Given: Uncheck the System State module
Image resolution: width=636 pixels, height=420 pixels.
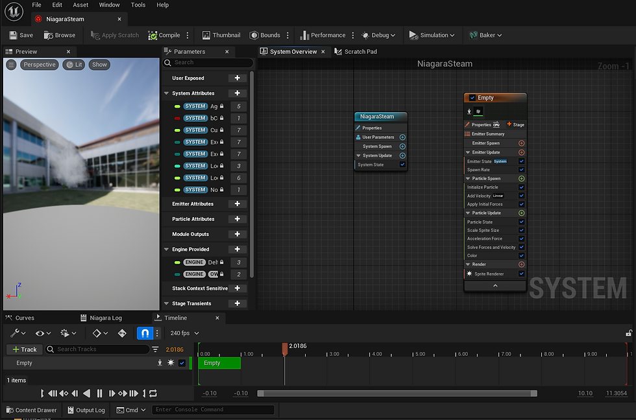Looking at the screenshot, I should click(x=402, y=165).
